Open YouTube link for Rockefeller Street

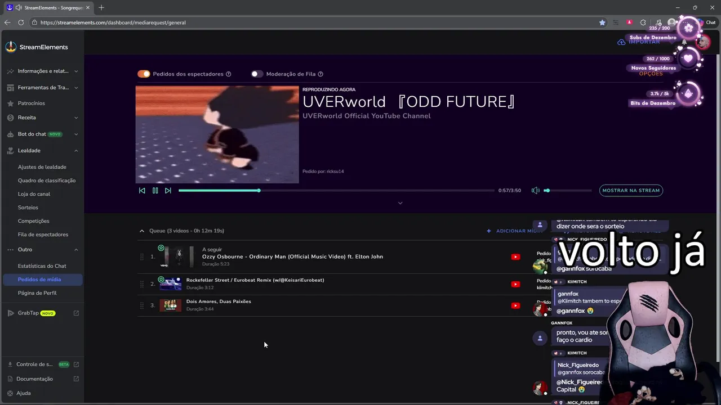coord(515,284)
